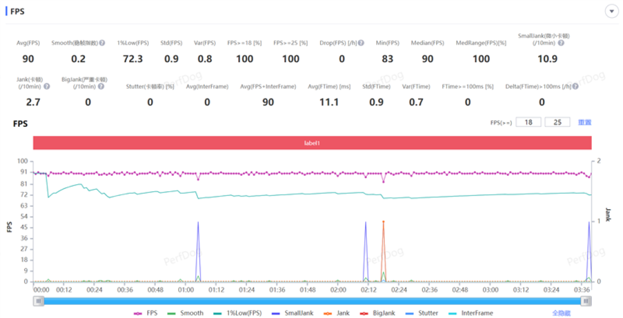Click help icon beside Drop(FPS) [/h]
The image size is (623, 318).
pyautogui.click(x=361, y=43)
